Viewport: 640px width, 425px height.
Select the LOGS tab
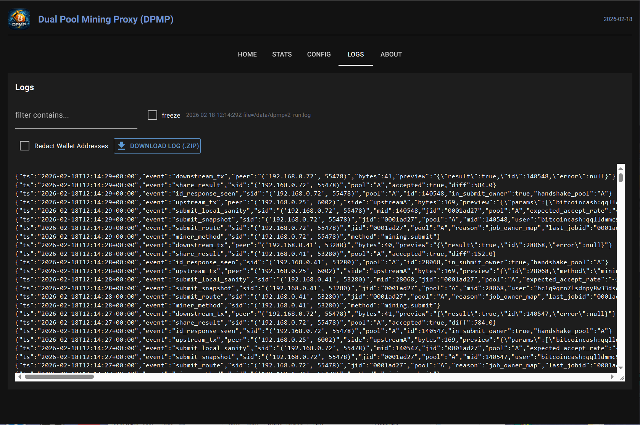tap(355, 55)
